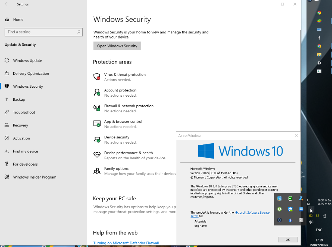Click the 52 temperature tray reading
This screenshot has height=247, width=332.
coord(311,216)
